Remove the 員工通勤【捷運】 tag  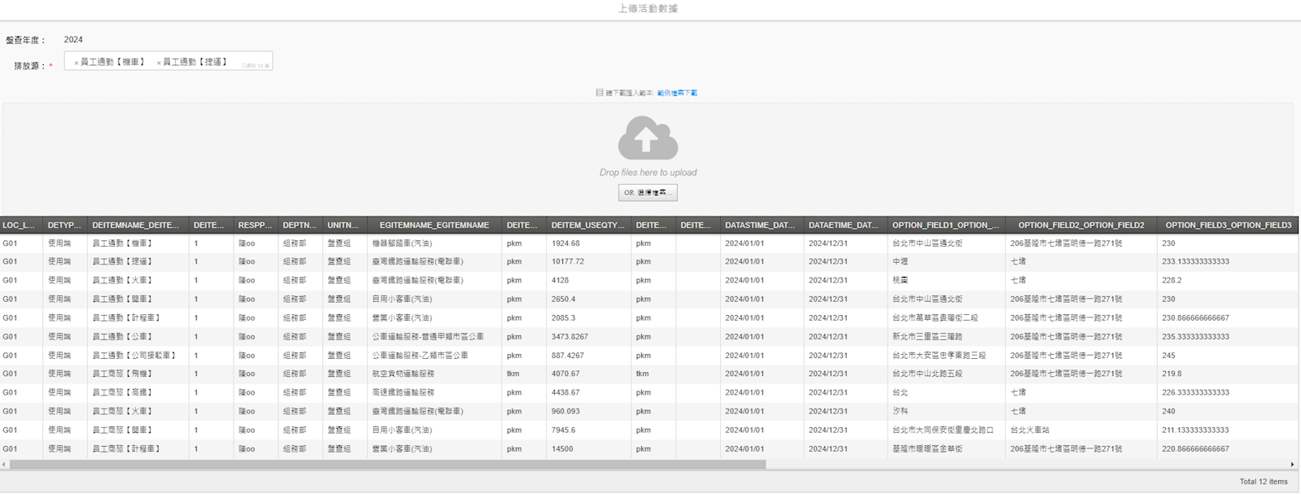(x=159, y=63)
